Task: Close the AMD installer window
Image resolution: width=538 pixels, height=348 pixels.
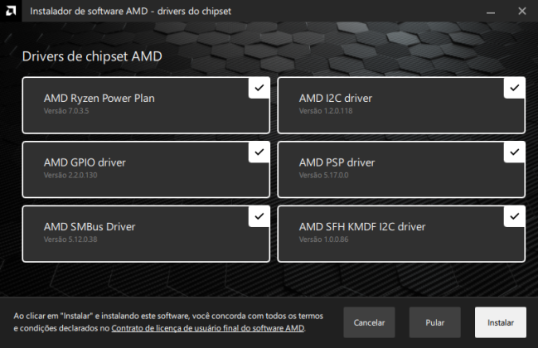Action: [x=522, y=12]
